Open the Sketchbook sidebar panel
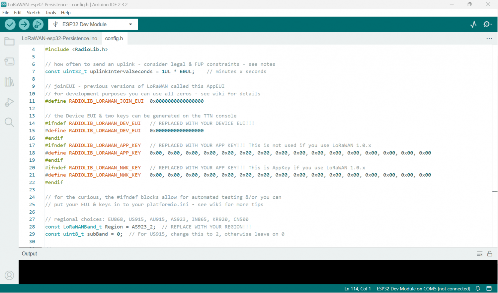The width and height of the screenshot is (498, 293). click(9, 41)
